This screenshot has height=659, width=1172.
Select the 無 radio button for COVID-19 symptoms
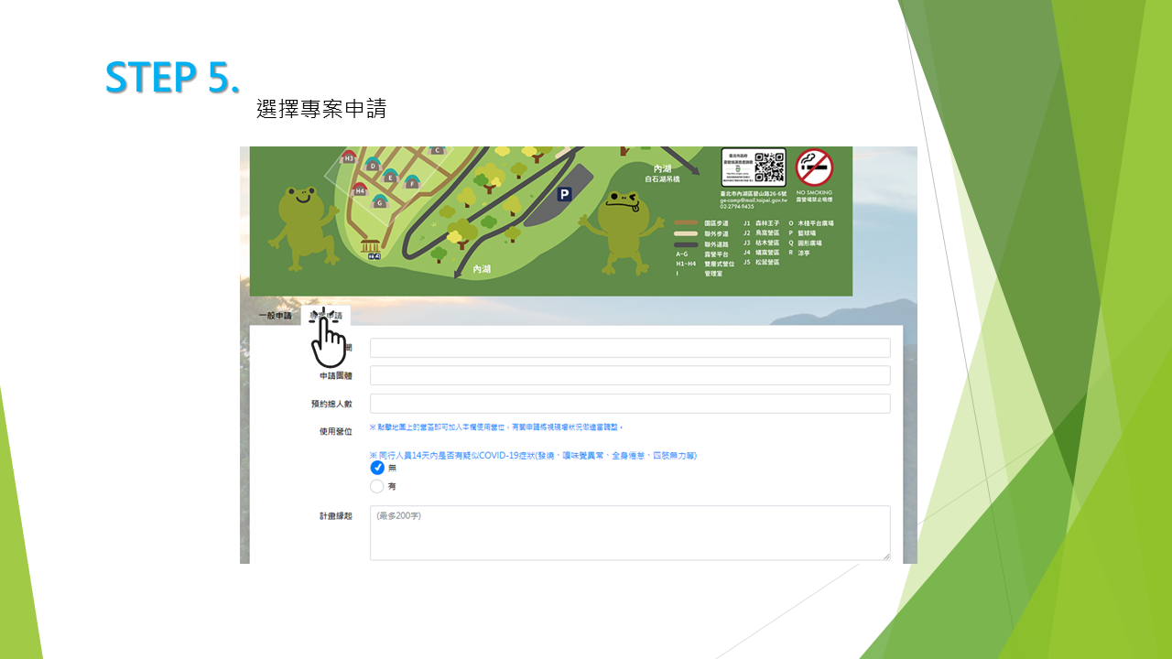[377, 468]
